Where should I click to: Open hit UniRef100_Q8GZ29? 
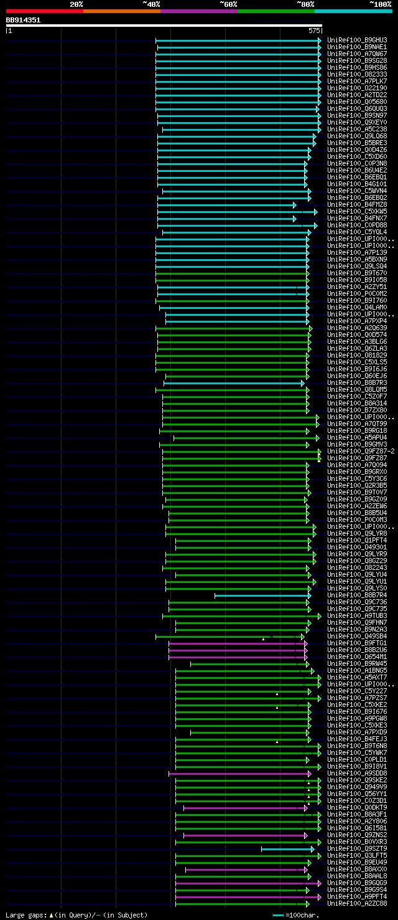click(357, 561)
